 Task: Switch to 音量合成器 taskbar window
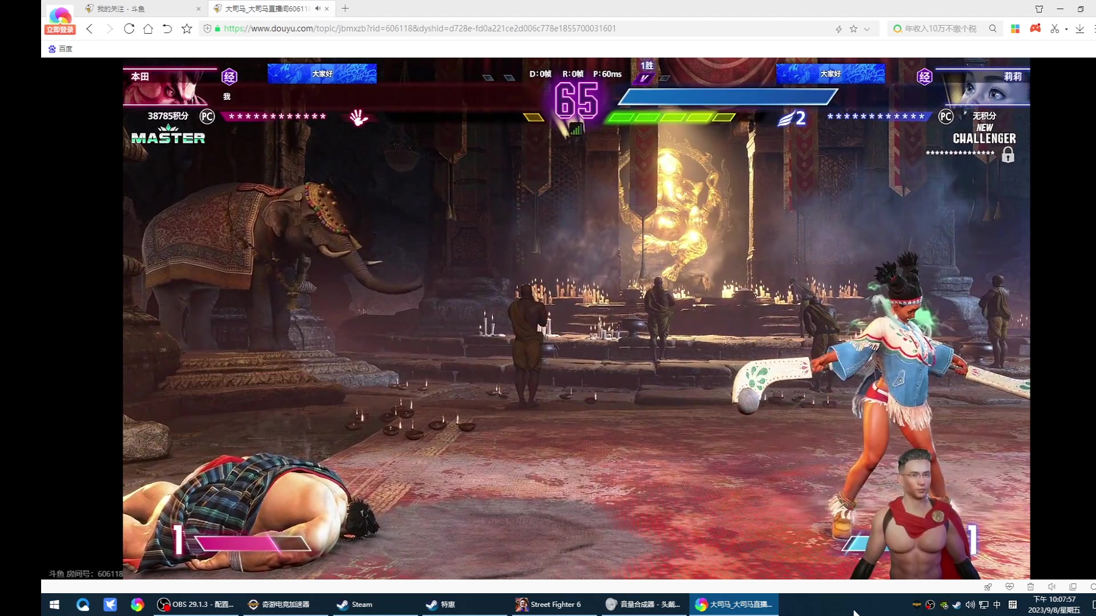point(644,605)
